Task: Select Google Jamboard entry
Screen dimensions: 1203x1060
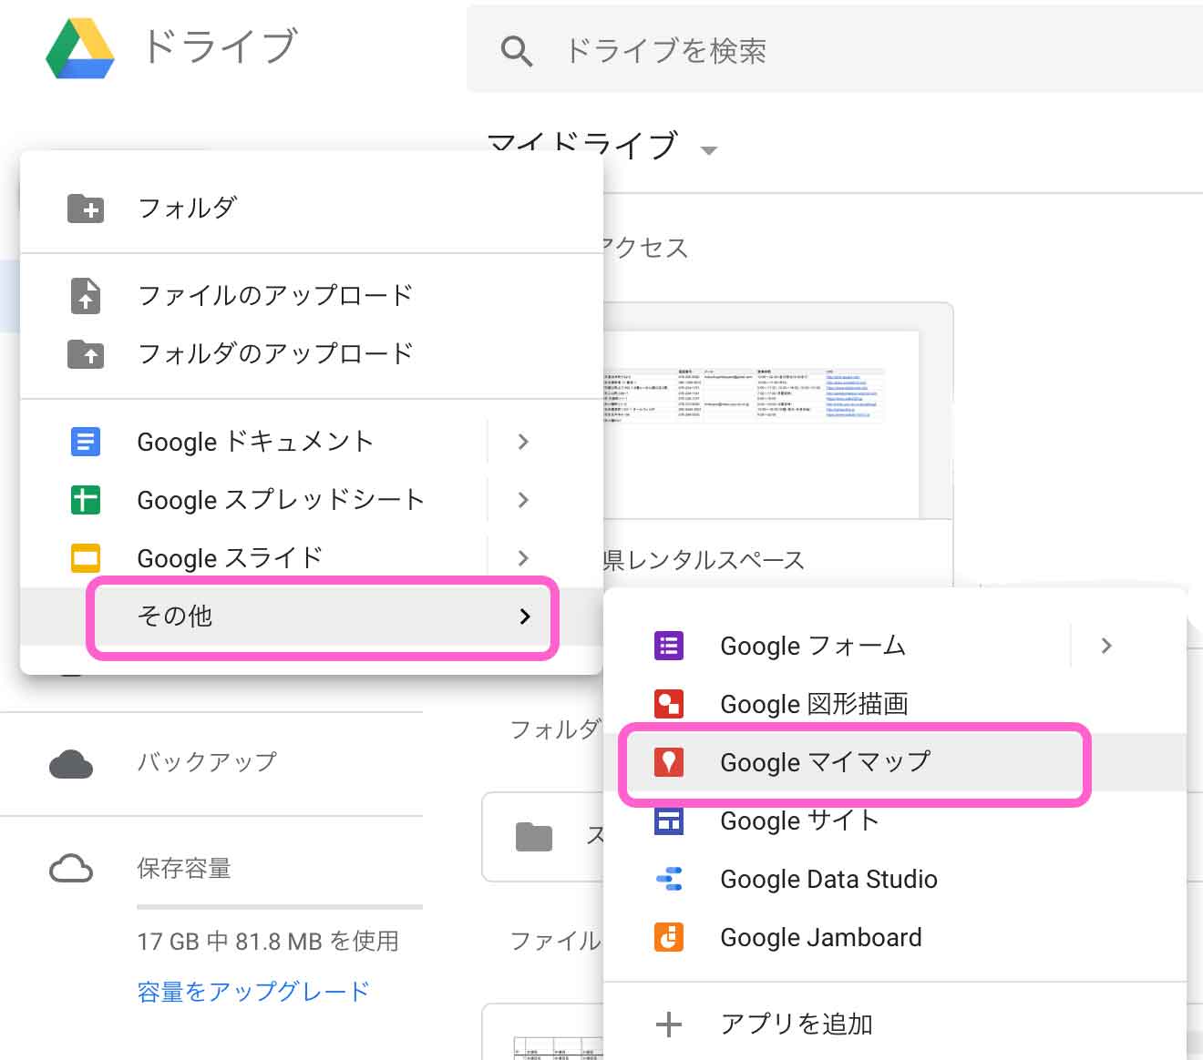Action: coord(895,937)
